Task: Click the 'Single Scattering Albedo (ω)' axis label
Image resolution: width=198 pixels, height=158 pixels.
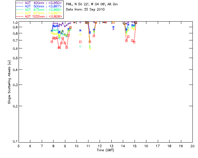Action: click(9, 82)
